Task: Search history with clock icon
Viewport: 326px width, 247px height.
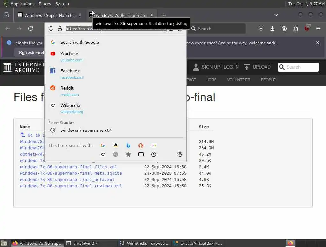Action: 154,154
